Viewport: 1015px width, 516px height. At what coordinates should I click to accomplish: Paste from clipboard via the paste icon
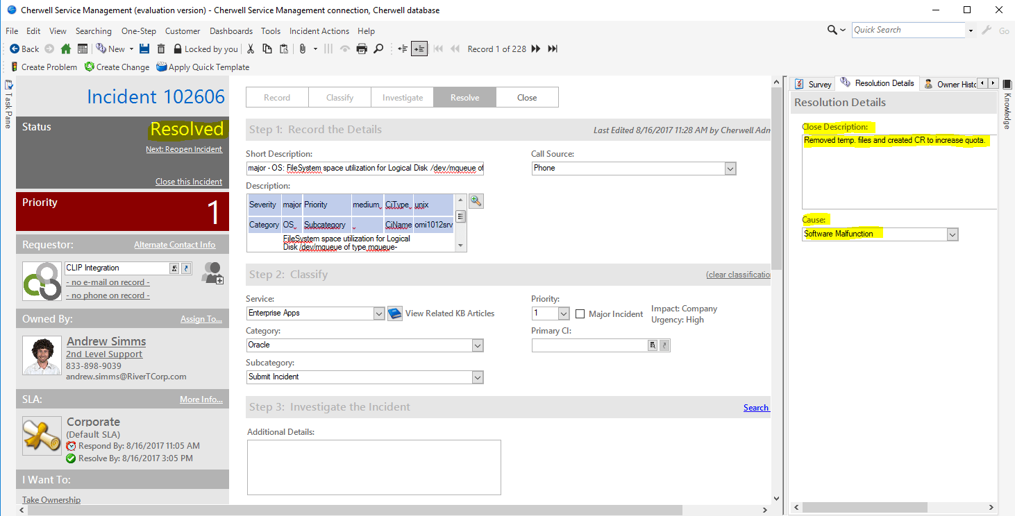coord(283,49)
